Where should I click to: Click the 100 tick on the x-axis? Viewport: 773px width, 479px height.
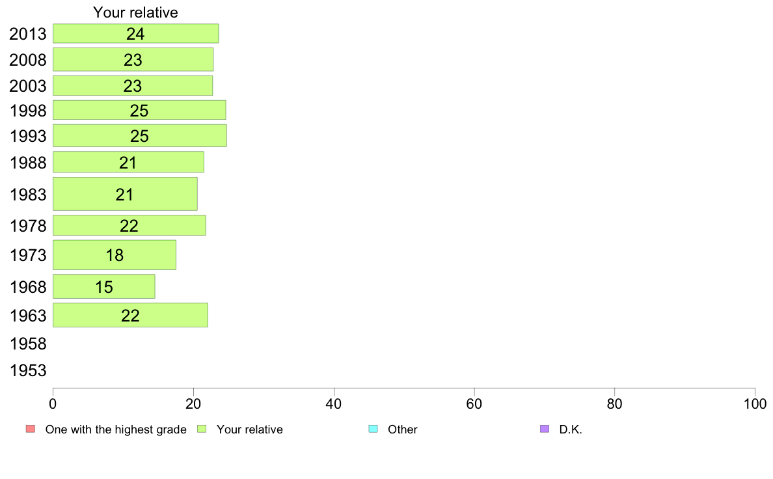click(x=755, y=404)
